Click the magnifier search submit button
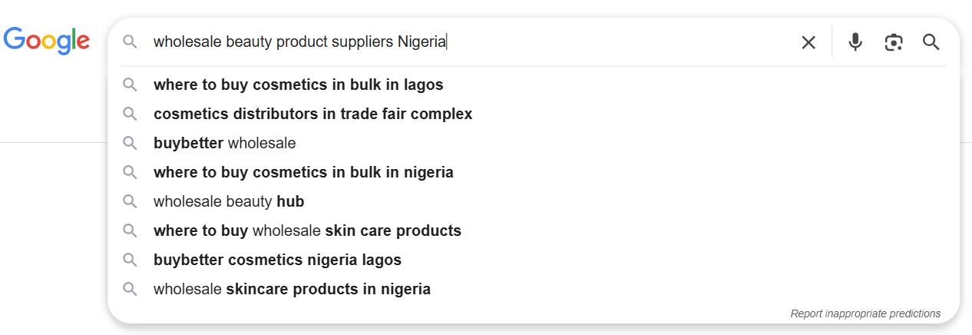Image resolution: width=972 pixels, height=335 pixels. [931, 42]
